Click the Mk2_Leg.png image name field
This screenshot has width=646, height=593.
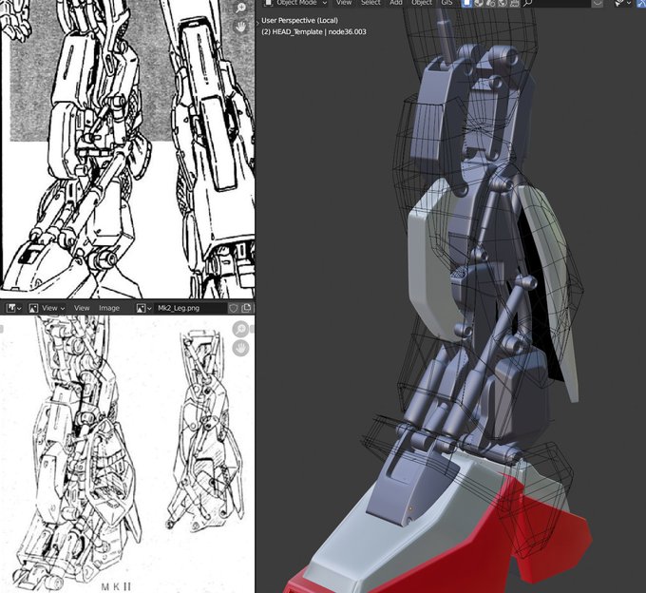pyautogui.click(x=190, y=308)
